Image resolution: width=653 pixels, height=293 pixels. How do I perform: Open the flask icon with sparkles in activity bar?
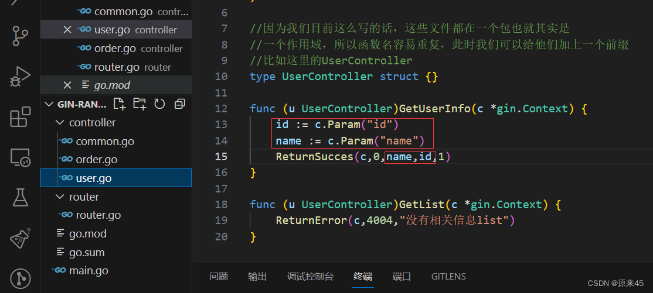tap(19, 237)
